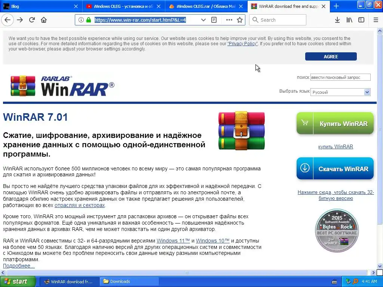383x287 pixels.
Task: Open the library bookshelf icon
Action: (x=349, y=20)
